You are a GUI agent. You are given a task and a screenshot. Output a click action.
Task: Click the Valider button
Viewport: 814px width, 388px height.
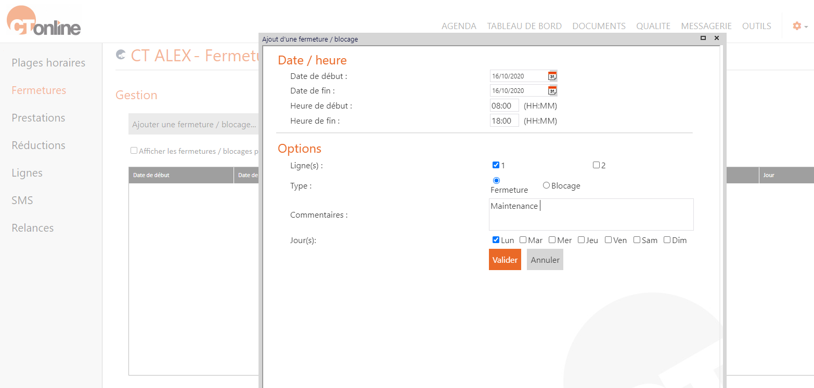pos(505,259)
